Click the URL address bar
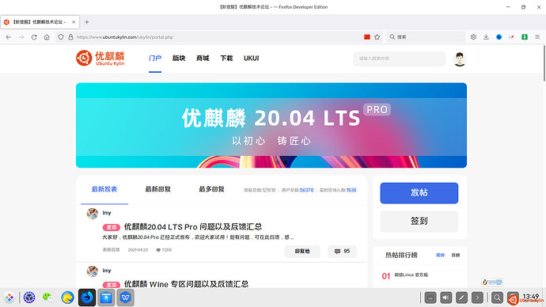Viewport: 546px width, 307px height. [x=219, y=37]
